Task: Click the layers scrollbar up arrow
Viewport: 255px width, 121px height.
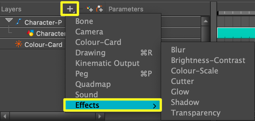Action: pos(205,21)
